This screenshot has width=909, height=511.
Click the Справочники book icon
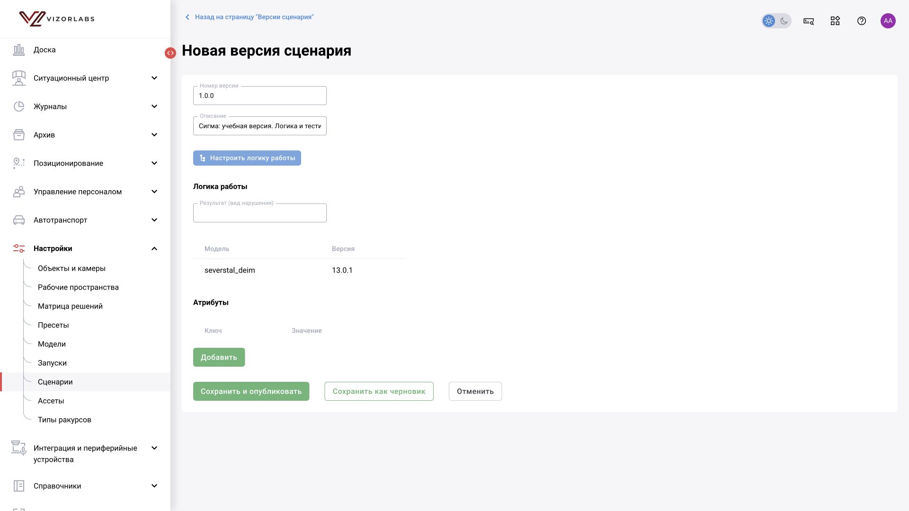(x=19, y=486)
